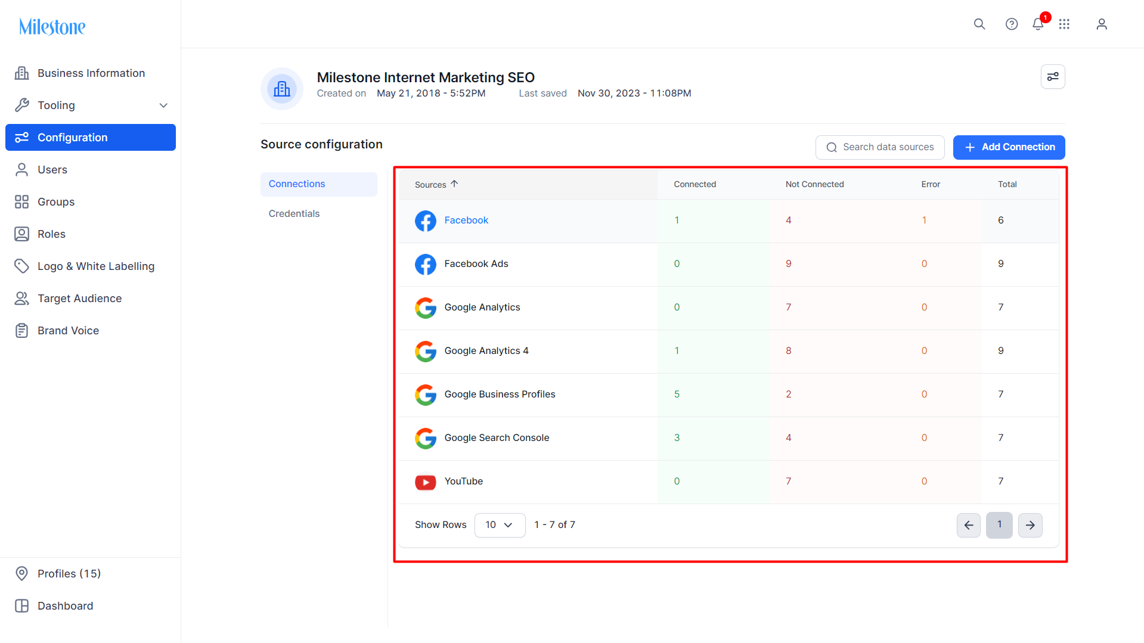
Task: Click the Add Connection button
Action: coord(1009,147)
